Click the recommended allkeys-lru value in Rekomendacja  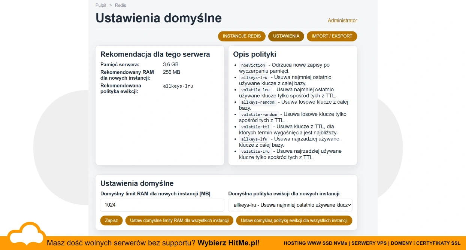178,86
